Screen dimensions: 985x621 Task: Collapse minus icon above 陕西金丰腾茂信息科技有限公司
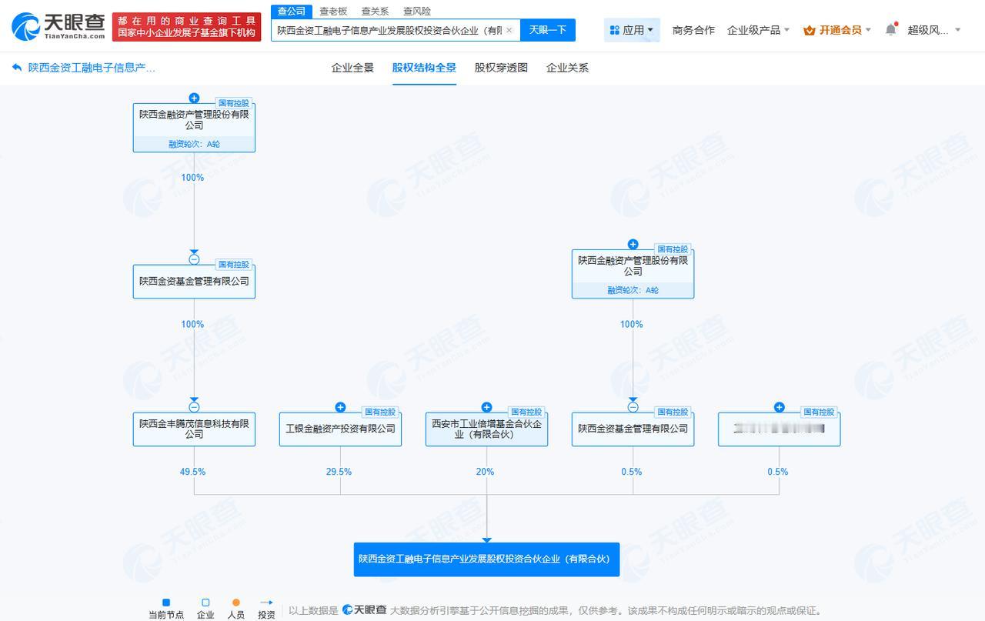[194, 407]
